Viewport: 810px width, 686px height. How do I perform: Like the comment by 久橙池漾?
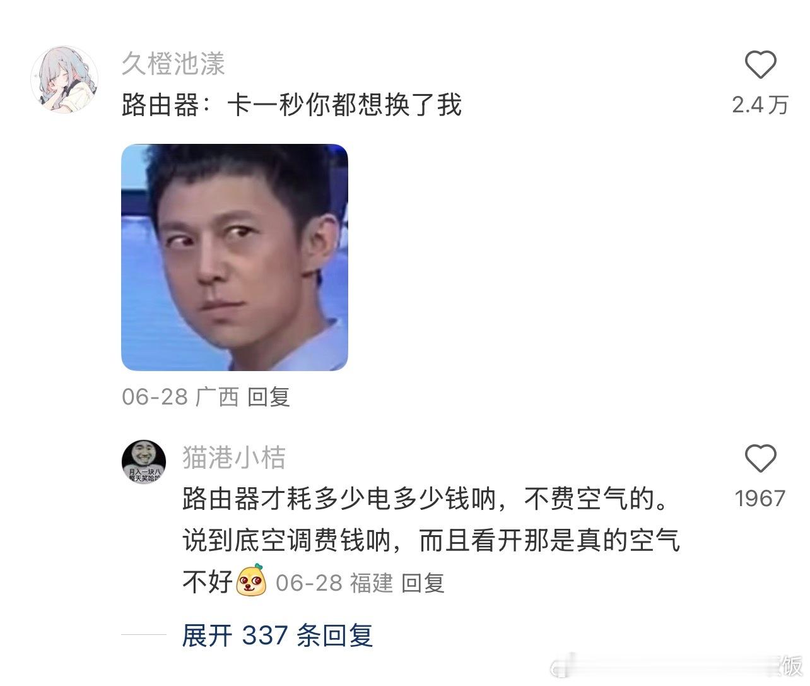click(760, 64)
